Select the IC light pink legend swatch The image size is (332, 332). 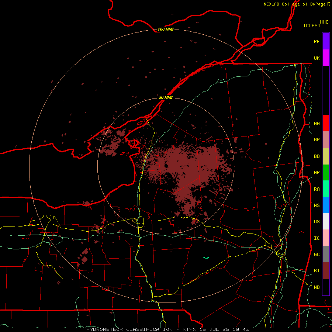click(x=326, y=238)
